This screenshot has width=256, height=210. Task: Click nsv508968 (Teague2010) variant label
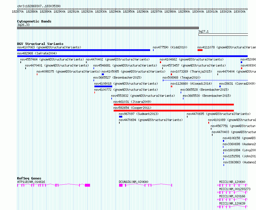pos(182,77)
